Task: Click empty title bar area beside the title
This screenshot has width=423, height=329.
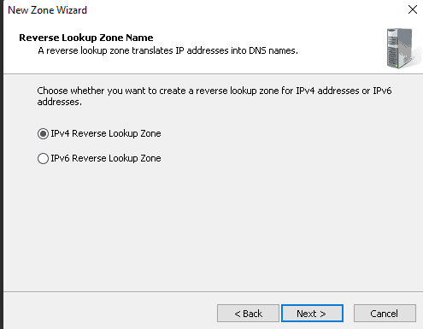Action: tap(245, 10)
